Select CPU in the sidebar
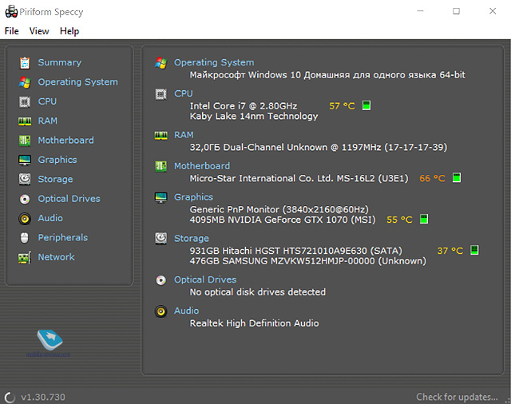The image size is (511, 404). [x=47, y=101]
